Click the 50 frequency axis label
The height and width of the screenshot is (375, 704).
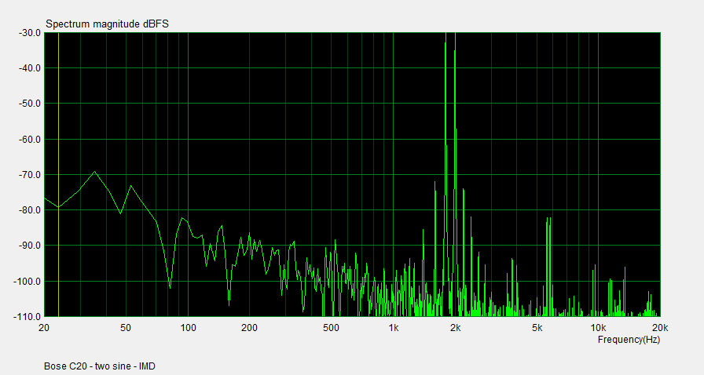[x=126, y=328]
